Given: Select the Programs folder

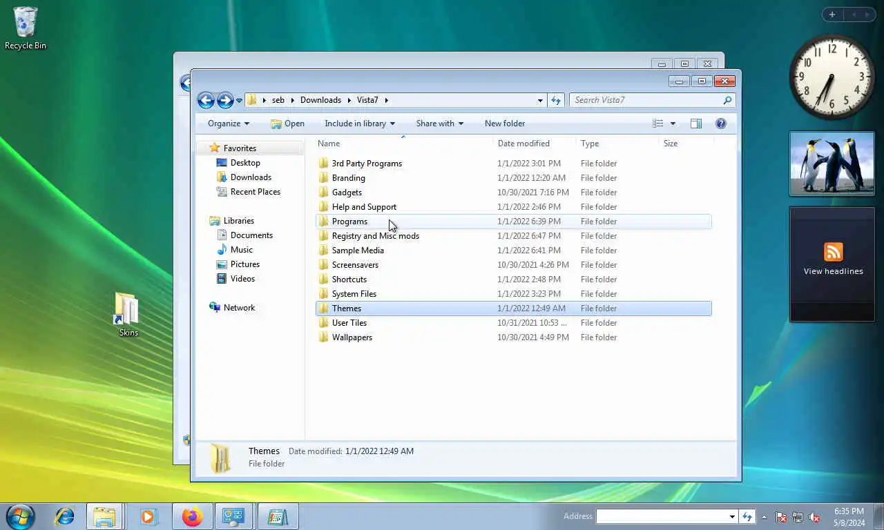Looking at the screenshot, I should [349, 222].
